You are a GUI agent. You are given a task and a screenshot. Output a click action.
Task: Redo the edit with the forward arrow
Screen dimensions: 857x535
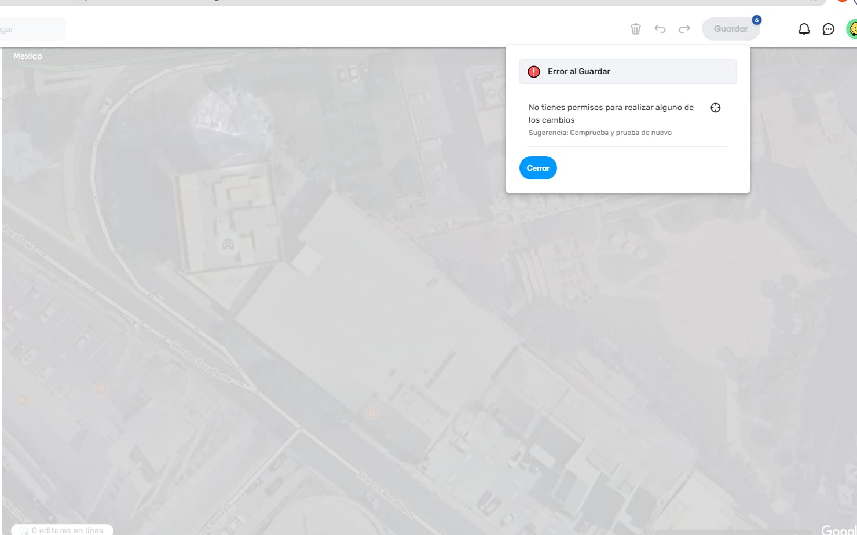click(684, 29)
